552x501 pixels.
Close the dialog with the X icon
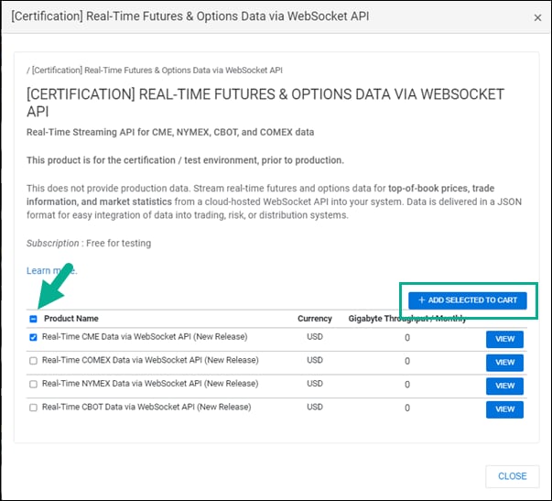coord(536,17)
